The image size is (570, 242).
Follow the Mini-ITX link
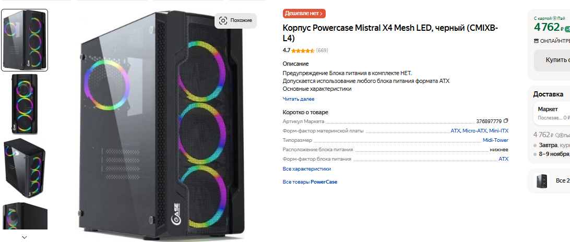[x=498, y=131]
